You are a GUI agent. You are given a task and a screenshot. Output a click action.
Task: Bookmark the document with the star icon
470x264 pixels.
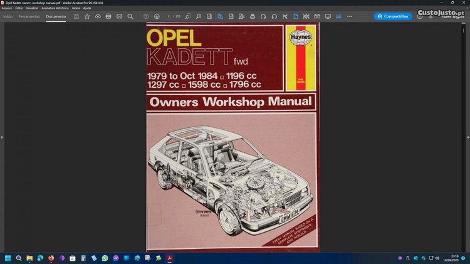coord(87,16)
